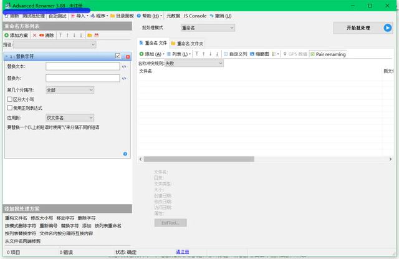Open method preset via folder icon
Viewport: 399px width, 259px height.
[90, 36]
